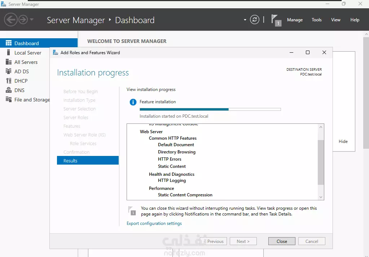Click Installation started on PDC.test.local text
369x257 pixels.
click(173, 116)
